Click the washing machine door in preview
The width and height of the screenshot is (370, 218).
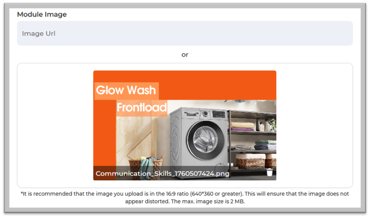[x=206, y=140]
